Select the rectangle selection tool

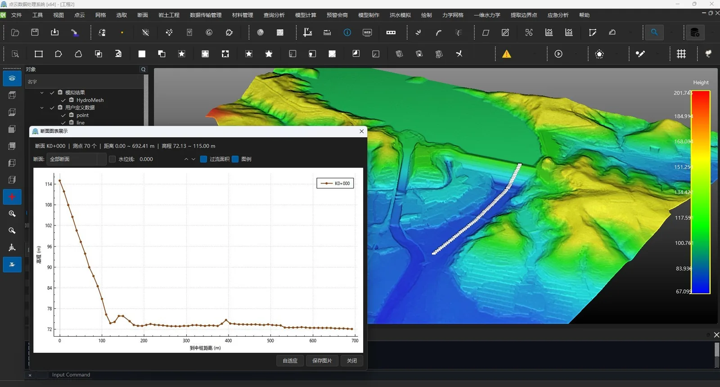click(39, 54)
